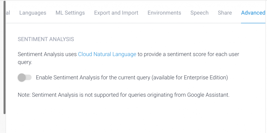Click the left vertical scrollbar thumb
This screenshot has height=133, width=267.
(4, 57)
